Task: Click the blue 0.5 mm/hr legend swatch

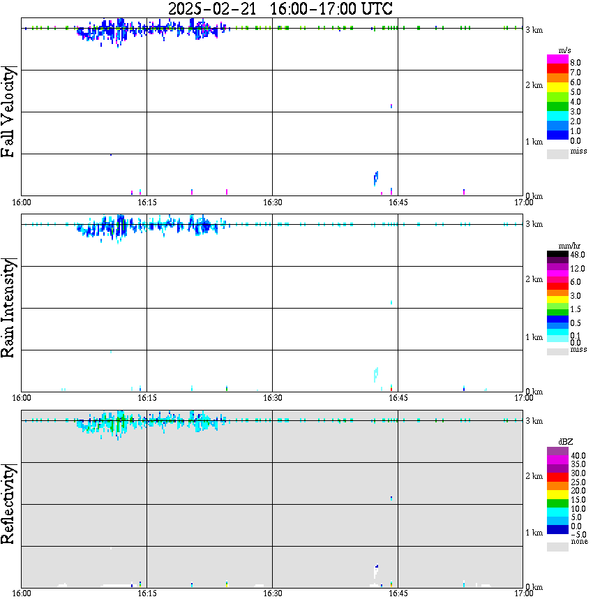Action: tap(557, 319)
